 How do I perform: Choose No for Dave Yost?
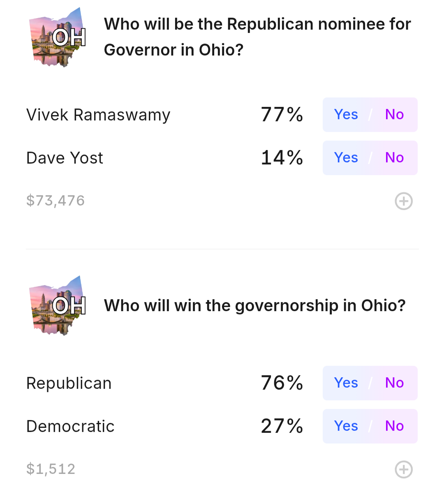click(394, 158)
